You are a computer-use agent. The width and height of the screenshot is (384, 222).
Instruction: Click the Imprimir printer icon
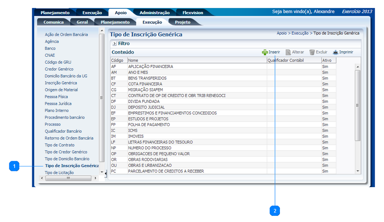[x=335, y=52]
